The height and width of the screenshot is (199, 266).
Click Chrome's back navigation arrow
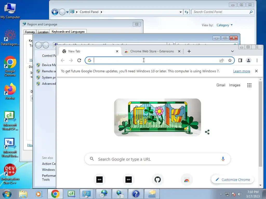pyautogui.click(x=63, y=60)
